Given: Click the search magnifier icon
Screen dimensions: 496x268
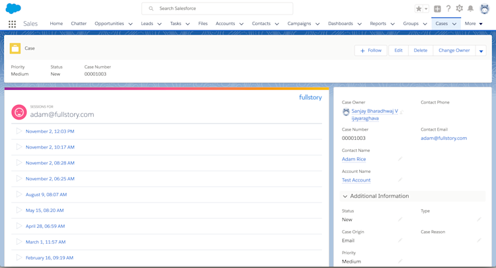Looking at the screenshot, I should pos(151,9).
